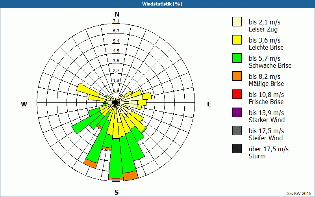Viewport: 315px width, 197px height.
Task: Click the S compass label
Action: (x=117, y=192)
